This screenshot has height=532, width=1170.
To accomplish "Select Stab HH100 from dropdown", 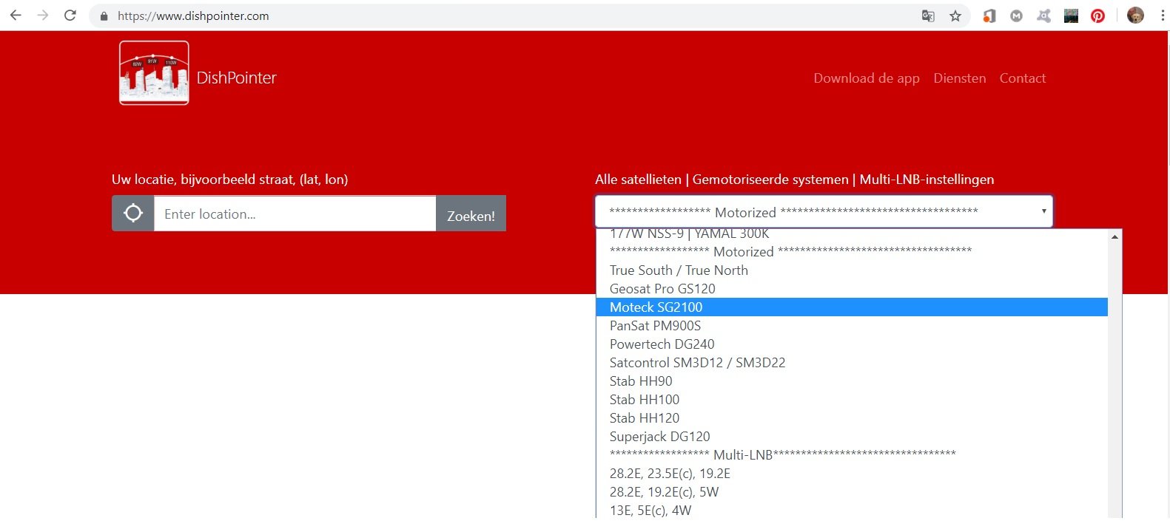I will coord(852,400).
